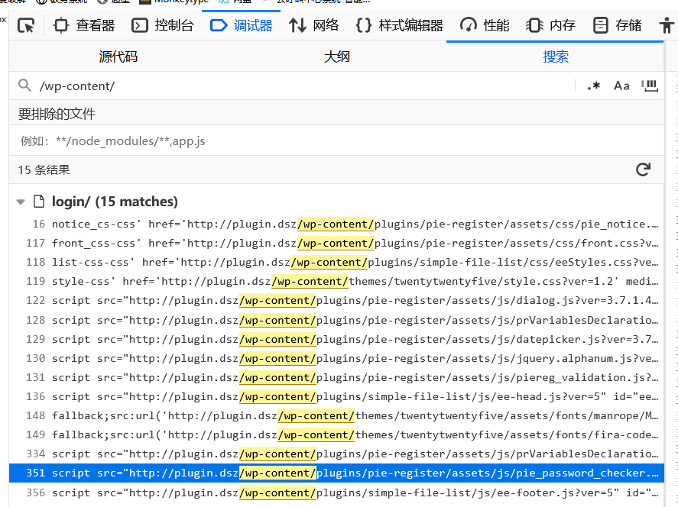Viewport: 678px width, 507px height.
Task: Activate the element picker icon
Action: coord(27,26)
